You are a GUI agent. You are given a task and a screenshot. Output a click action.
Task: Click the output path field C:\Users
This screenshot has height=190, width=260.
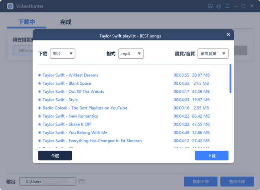tap(47, 181)
